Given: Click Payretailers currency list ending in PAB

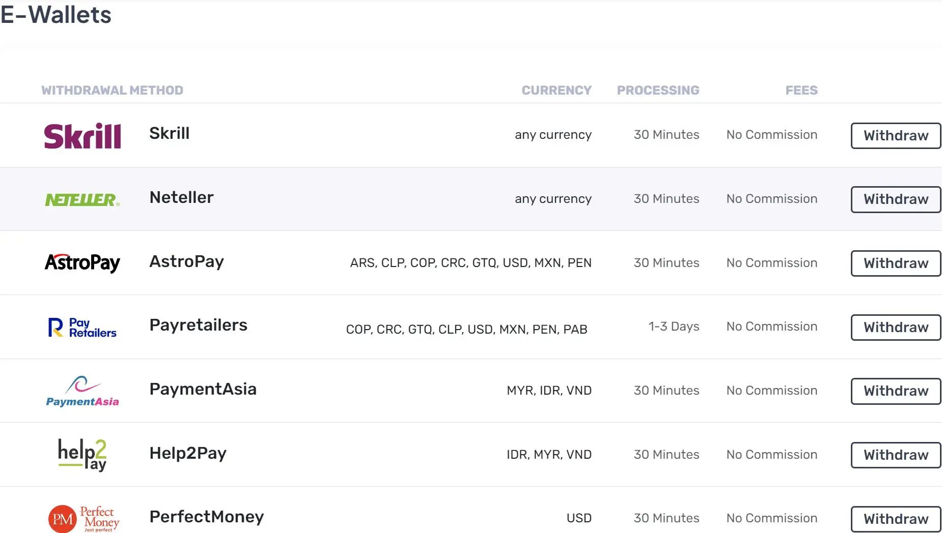Looking at the screenshot, I should (467, 330).
